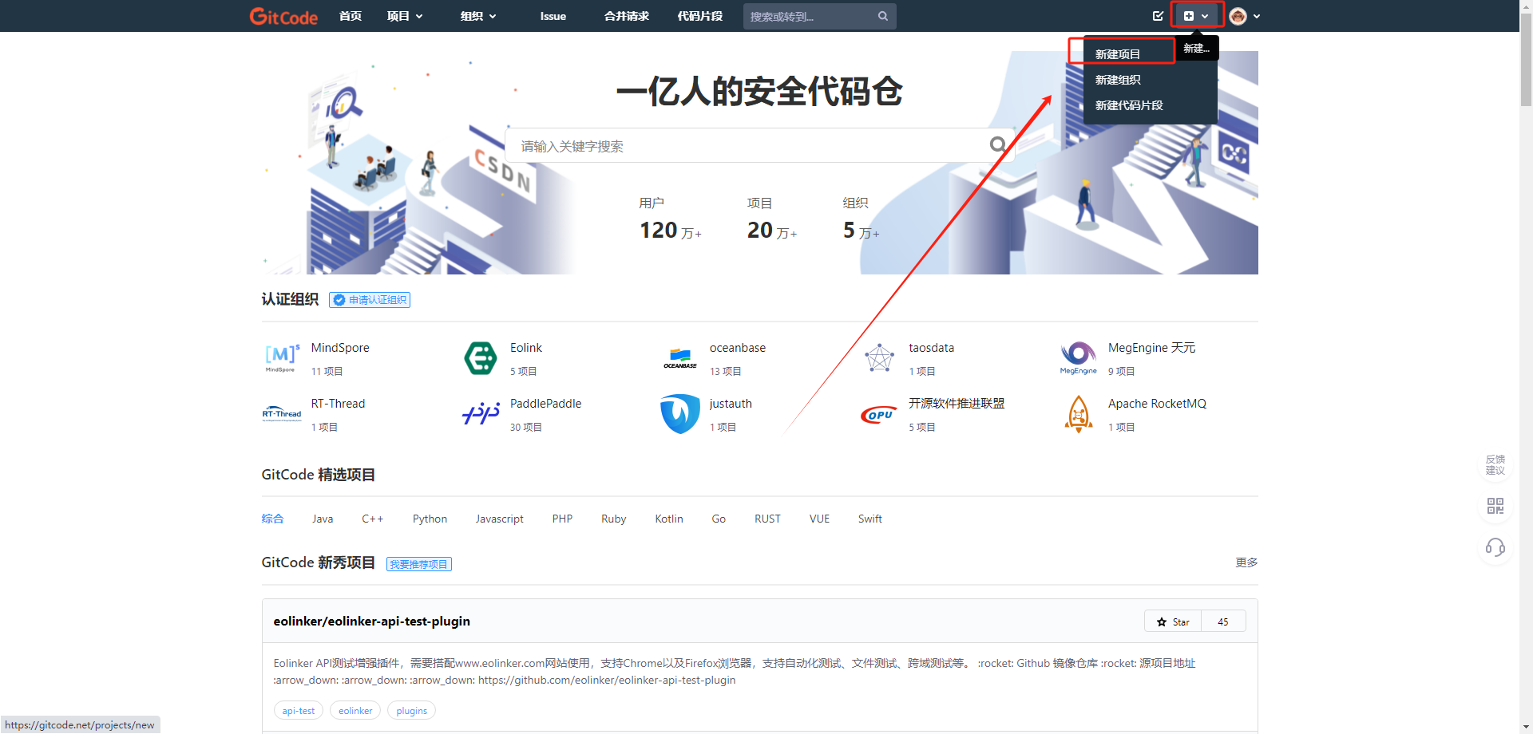This screenshot has width=1533, height=734.
Task: Select the Kotlin category tab
Action: click(x=669, y=519)
